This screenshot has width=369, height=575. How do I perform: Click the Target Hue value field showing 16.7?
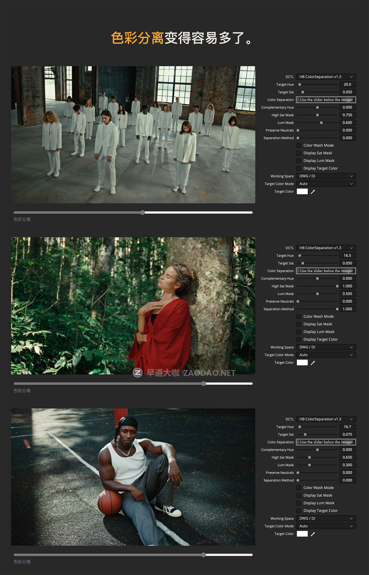(x=347, y=427)
